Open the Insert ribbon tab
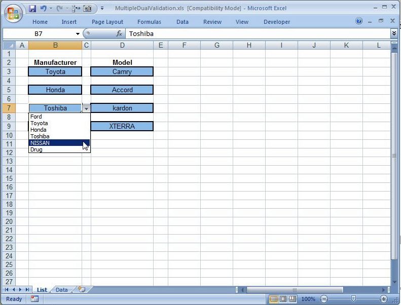Image resolution: width=401 pixels, height=305 pixels. tap(69, 22)
